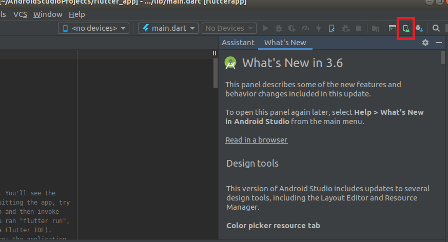Open the Assistant panel gear settings
This screenshot has height=242, width=448.
tap(425, 43)
